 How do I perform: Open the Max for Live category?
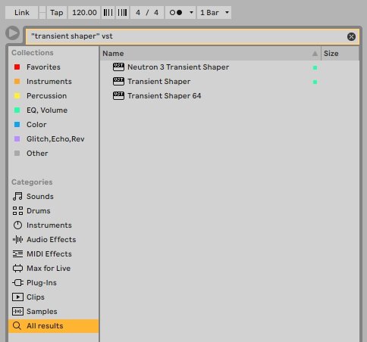click(53, 268)
